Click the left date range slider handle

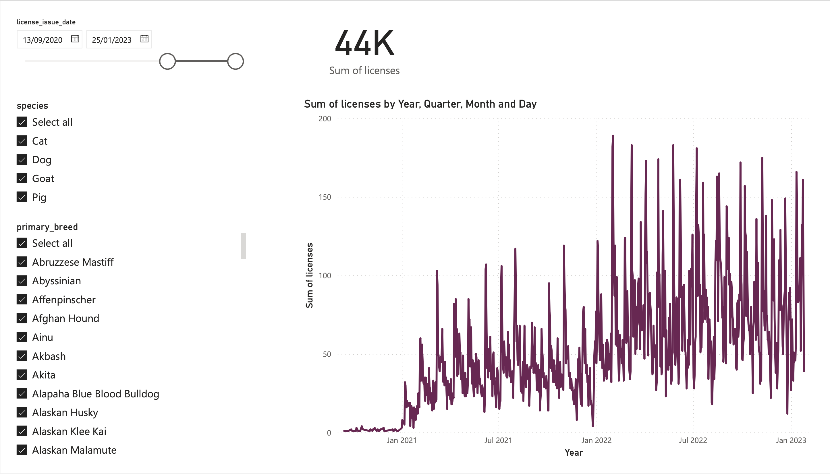pos(167,61)
